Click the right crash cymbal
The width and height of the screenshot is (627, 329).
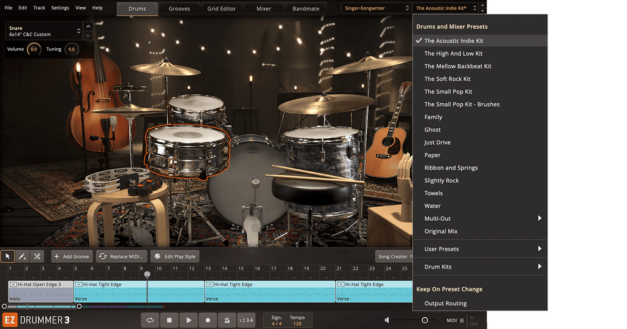[370, 64]
